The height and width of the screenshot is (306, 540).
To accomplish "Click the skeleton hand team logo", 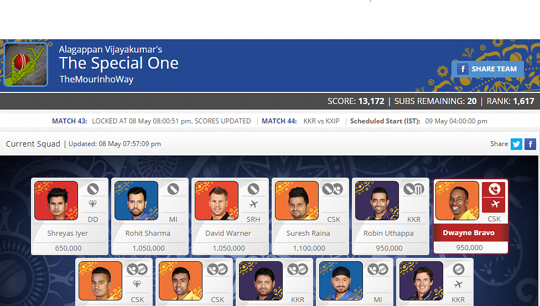I will (25, 64).
